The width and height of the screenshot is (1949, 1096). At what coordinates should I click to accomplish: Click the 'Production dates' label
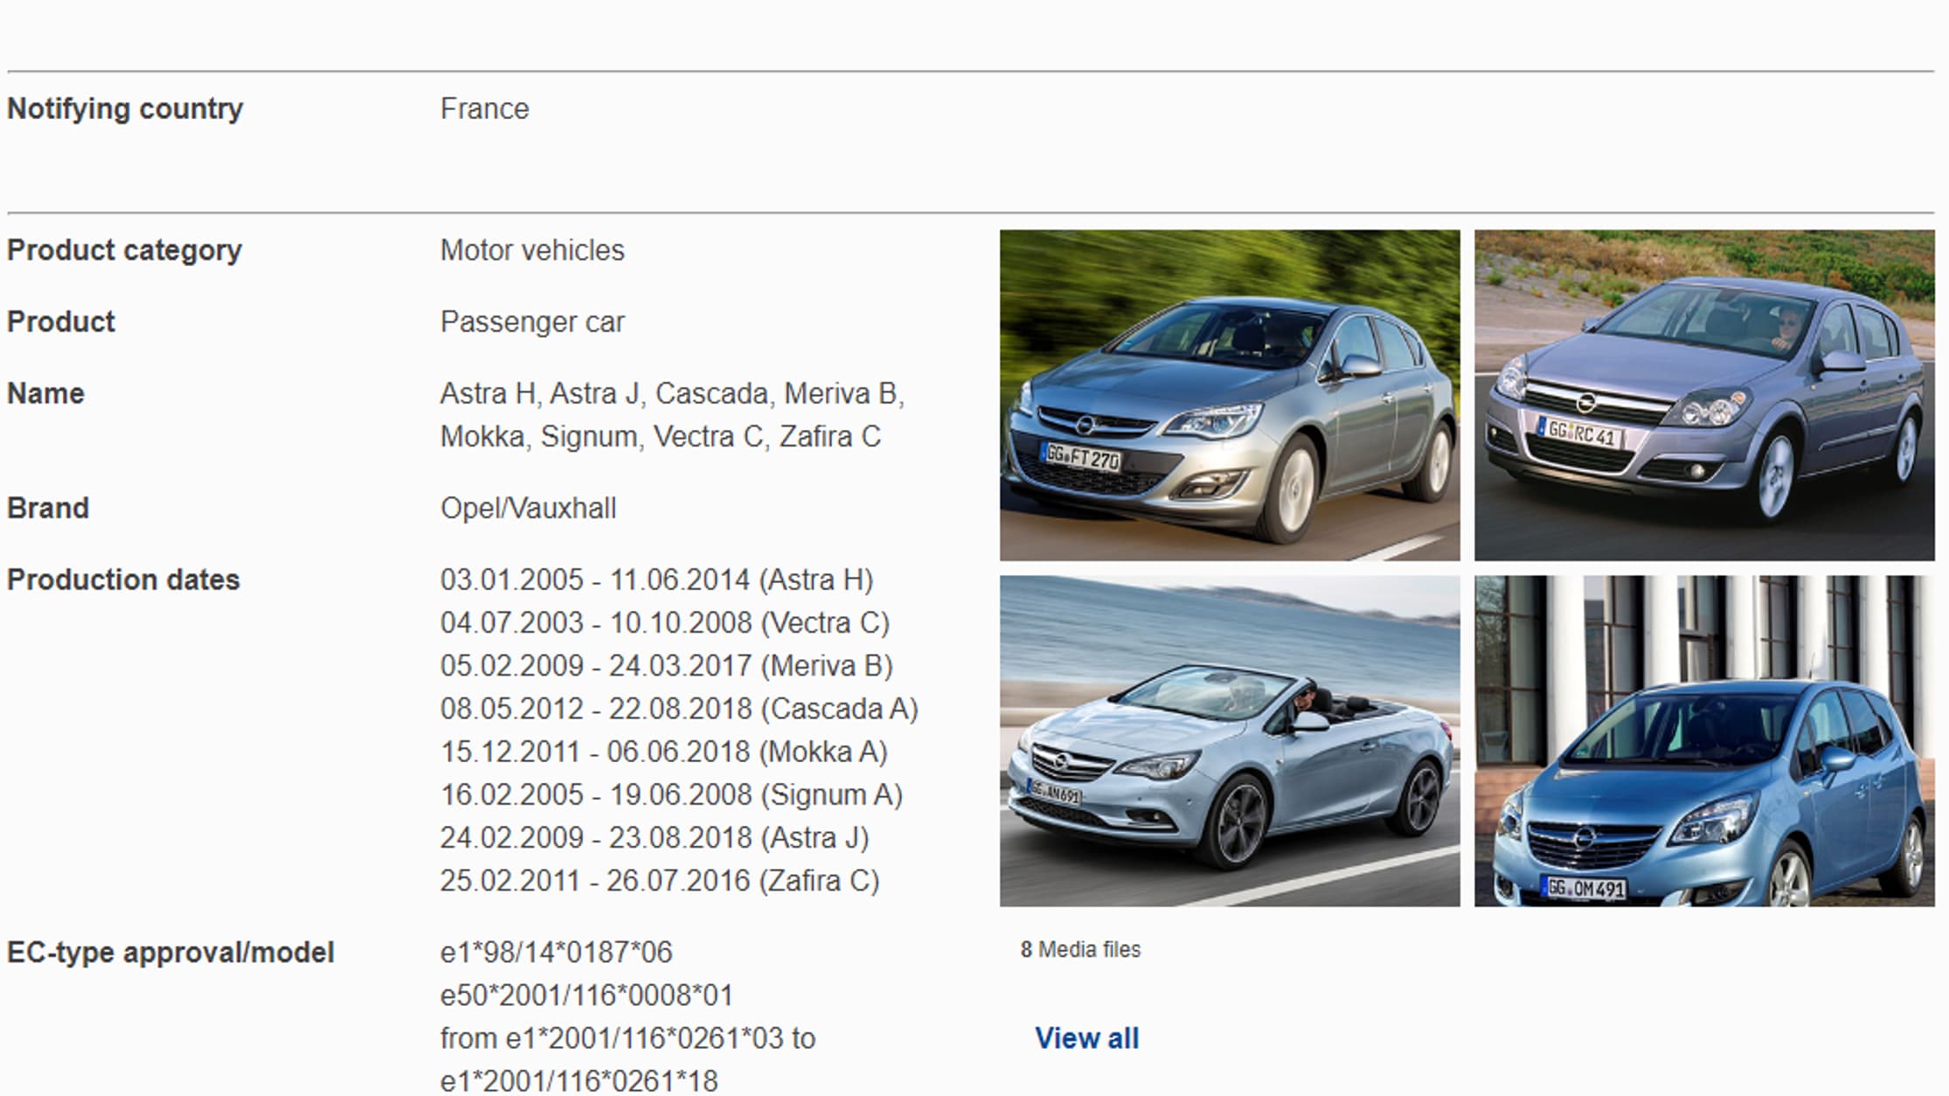tap(123, 579)
